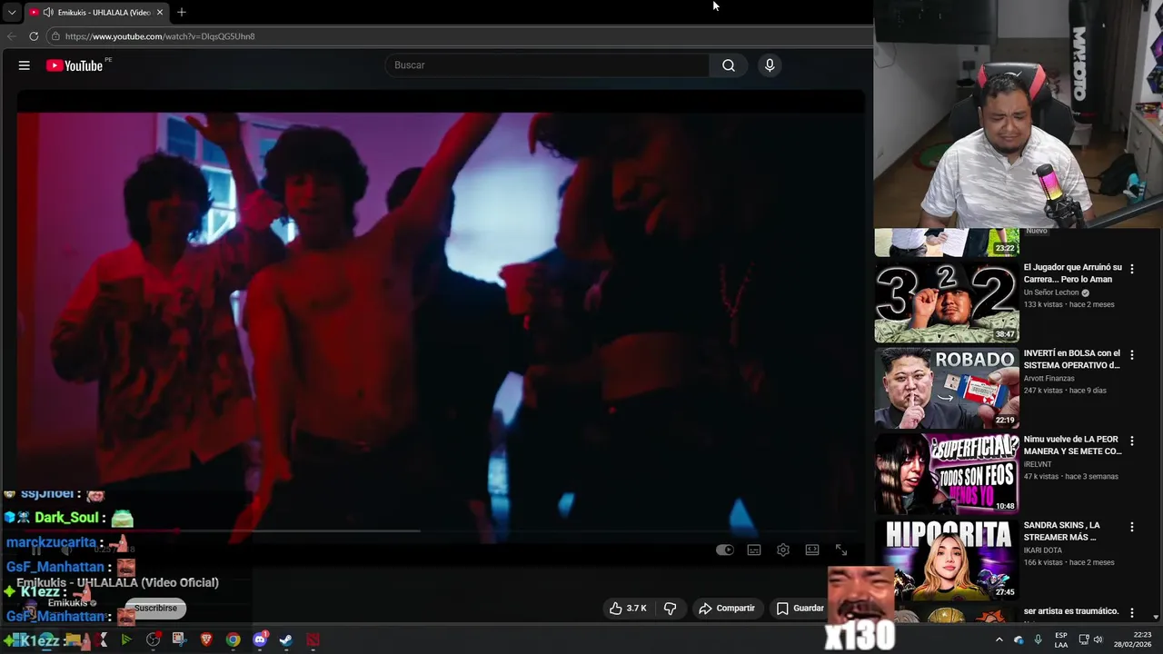
Task: Enter fullscreen in the video player
Action: (x=841, y=550)
